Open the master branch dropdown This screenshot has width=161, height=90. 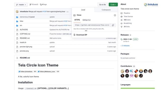(21, 4)
